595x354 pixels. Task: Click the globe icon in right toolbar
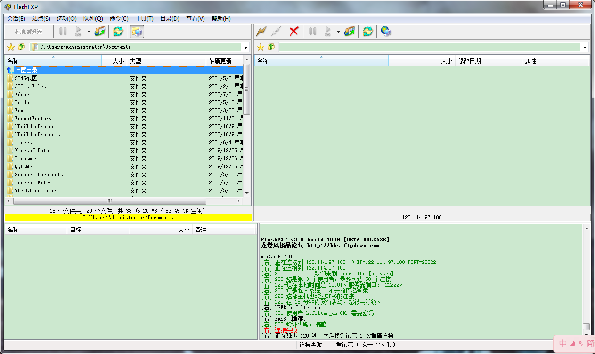[x=386, y=32]
